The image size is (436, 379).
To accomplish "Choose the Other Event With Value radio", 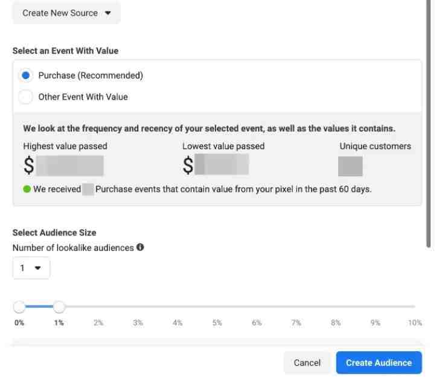I will (x=25, y=97).
